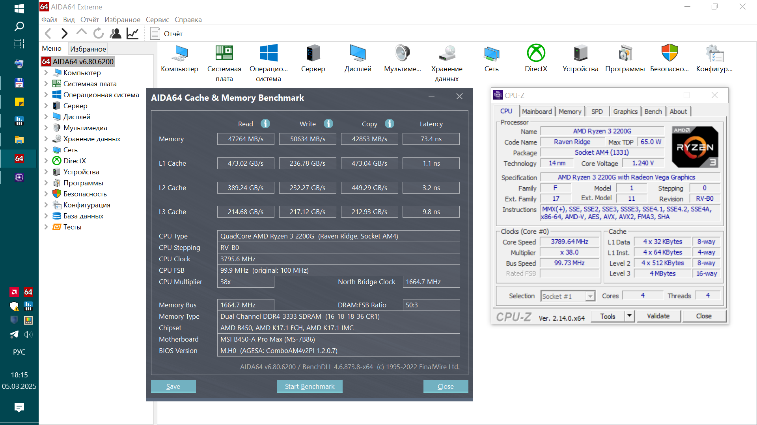This screenshot has width=757, height=425.
Task: Open the graph chart toolbar icon
Action: (132, 33)
